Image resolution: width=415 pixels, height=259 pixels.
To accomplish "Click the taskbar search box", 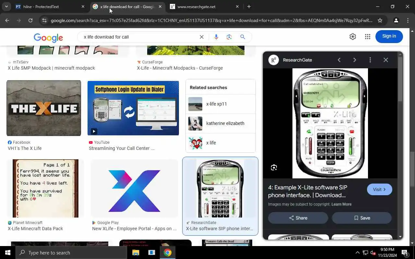I will pyautogui.click(x=71, y=253).
